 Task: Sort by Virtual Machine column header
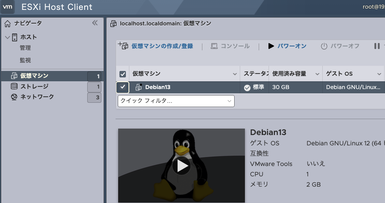pyautogui.click(x=147, y=74)
